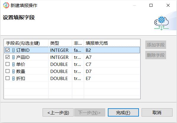
Task: Go back with 上一步(B) button
Action: [x=58, y=112]
